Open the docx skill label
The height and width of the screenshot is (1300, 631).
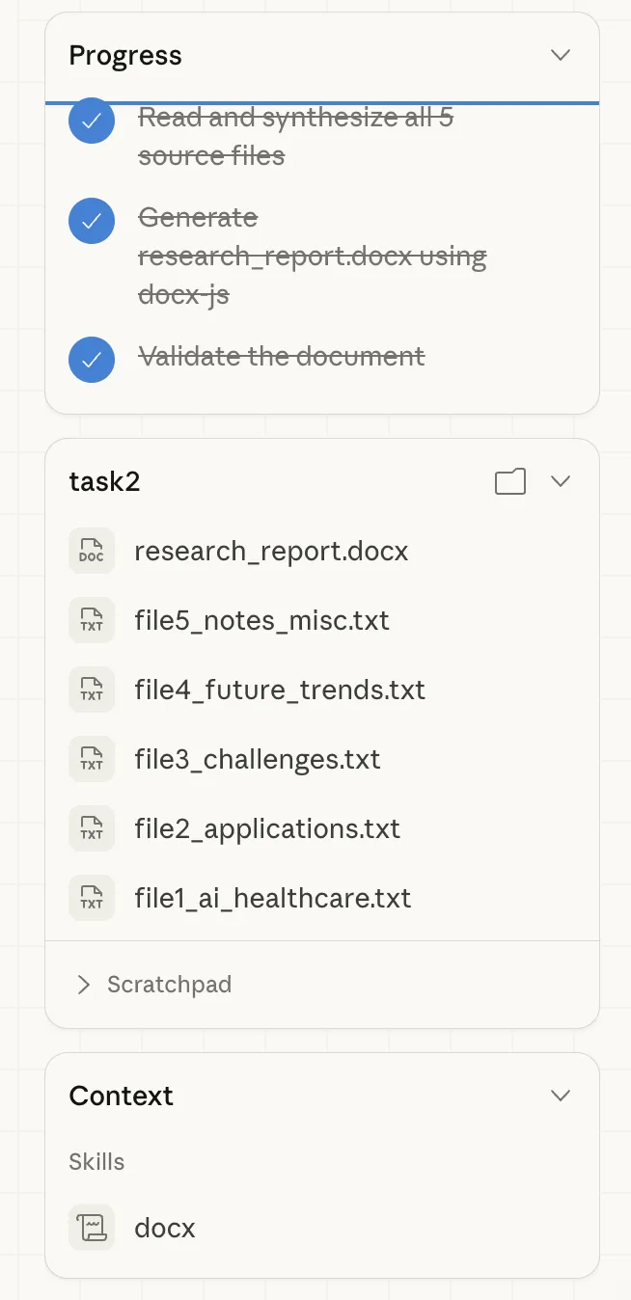pyautogui.click(x=165, y=1229)
